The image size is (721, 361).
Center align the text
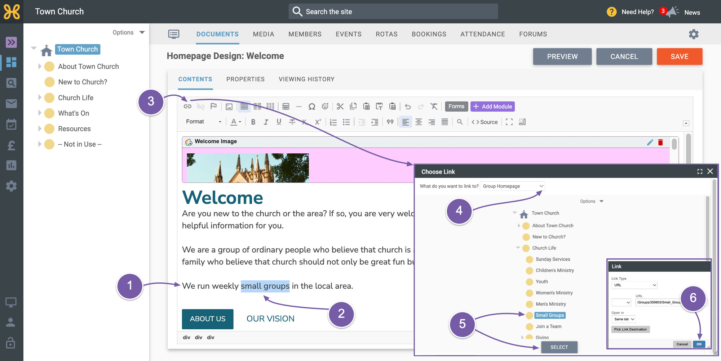(x=419, y=122)
